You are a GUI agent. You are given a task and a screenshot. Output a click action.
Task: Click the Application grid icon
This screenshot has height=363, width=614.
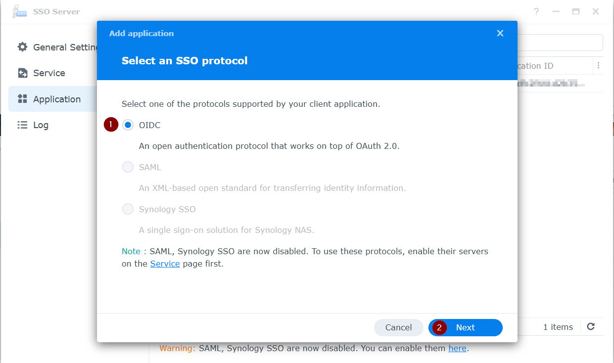[x=22, y=99]
